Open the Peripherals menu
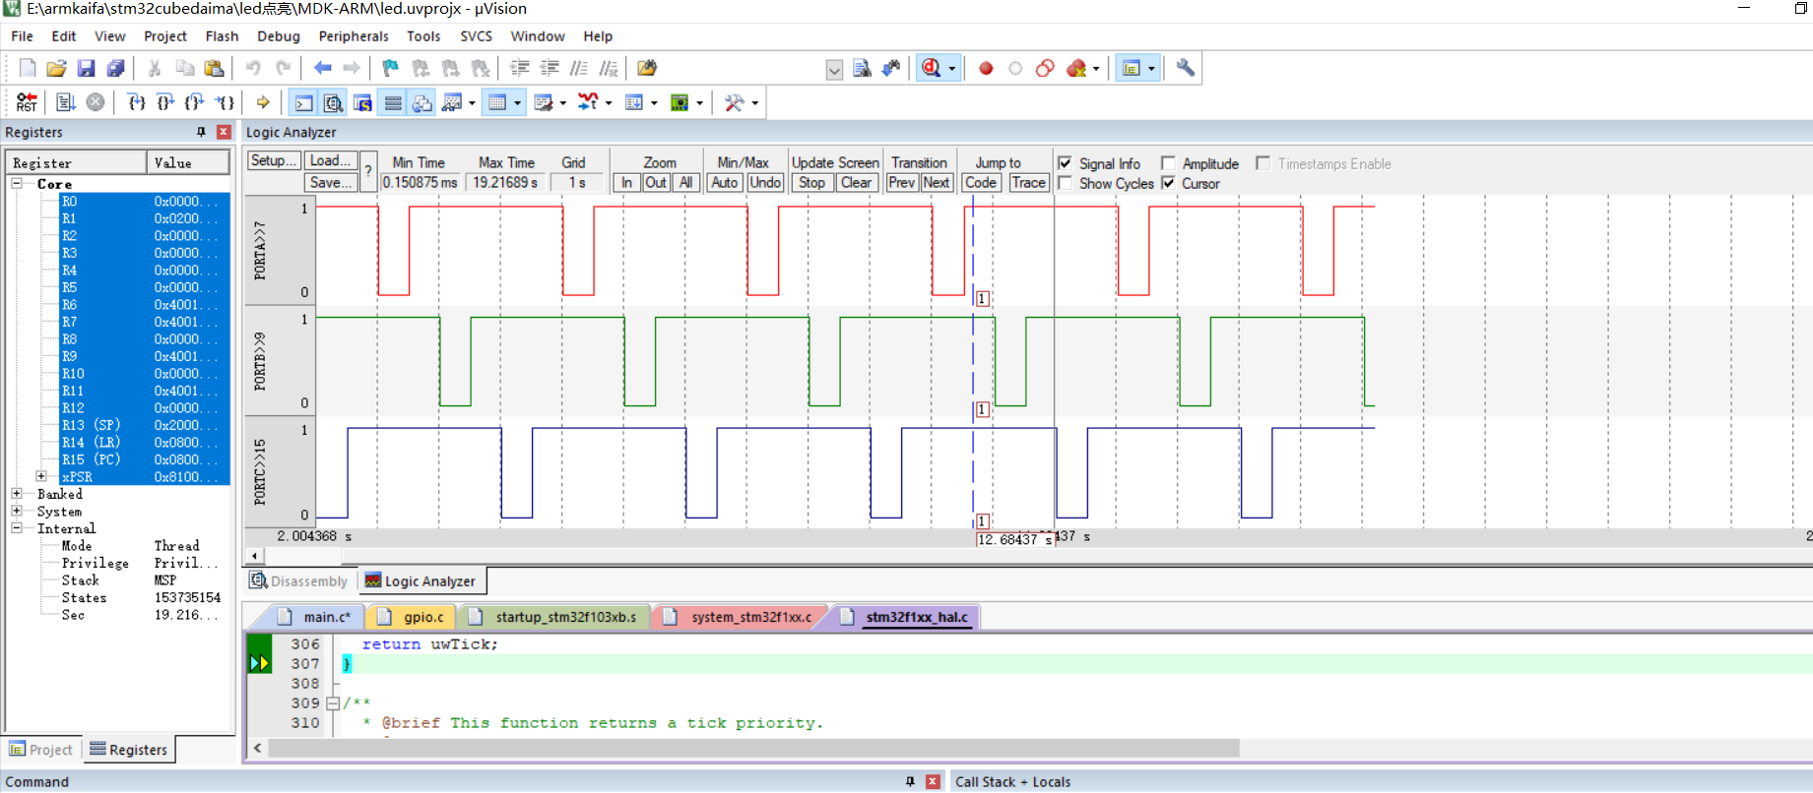 (x=354, y=36)
